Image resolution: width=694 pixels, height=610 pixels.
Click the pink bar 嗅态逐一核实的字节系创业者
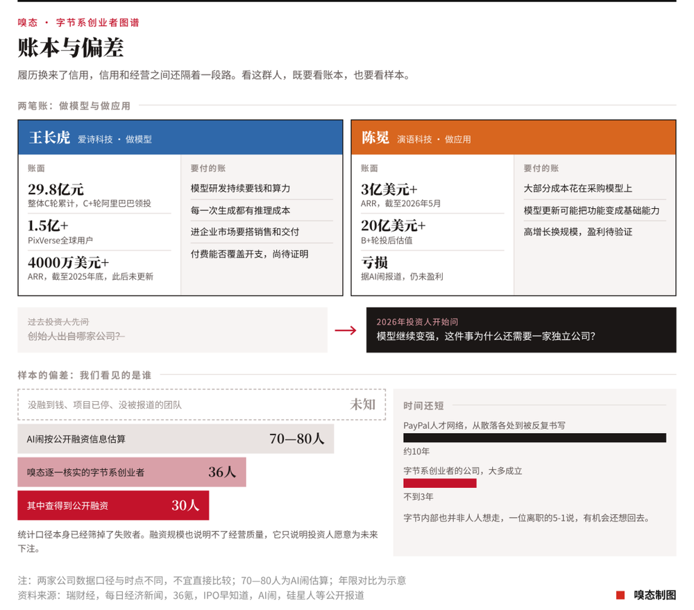point(132,473)
